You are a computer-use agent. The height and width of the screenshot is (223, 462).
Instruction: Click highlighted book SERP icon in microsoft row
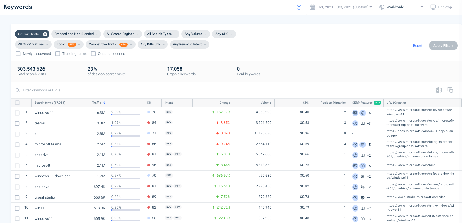pyautogui.click(x=363, y=166)
